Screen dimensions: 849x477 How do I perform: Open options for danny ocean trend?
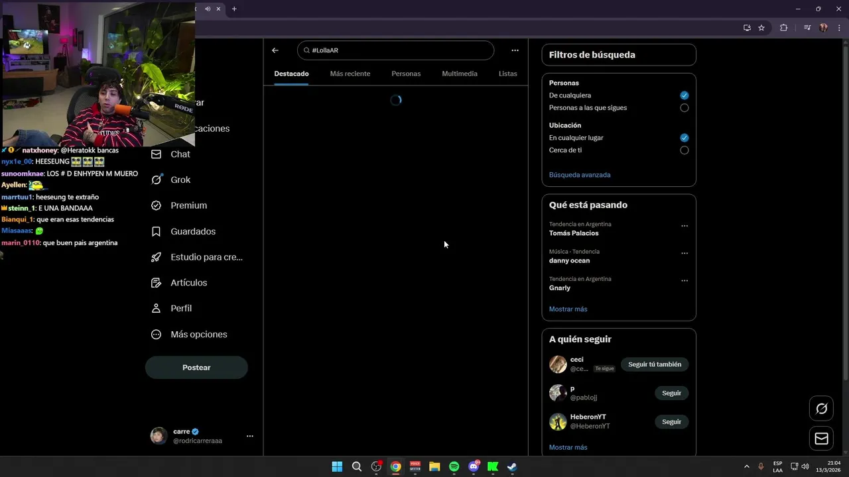(685, 253)
